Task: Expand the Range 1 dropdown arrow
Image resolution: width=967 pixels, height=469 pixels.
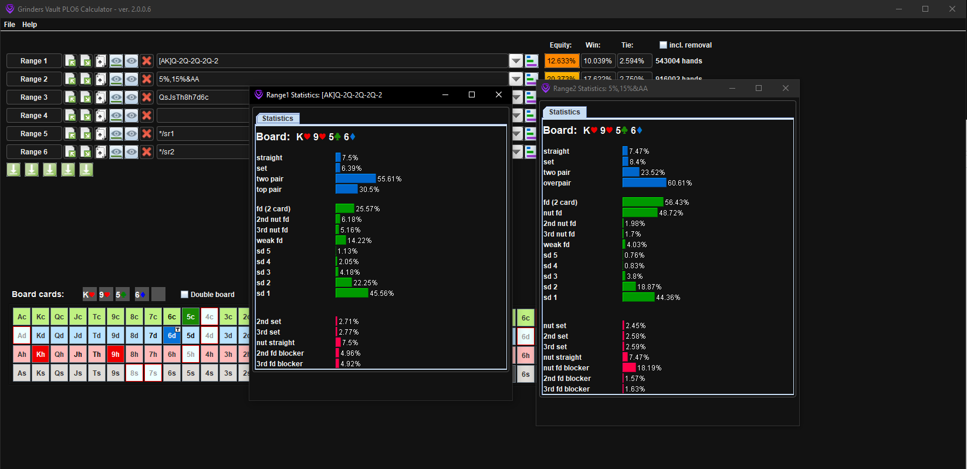Action: pyautogui.click(x=516, y=61)
